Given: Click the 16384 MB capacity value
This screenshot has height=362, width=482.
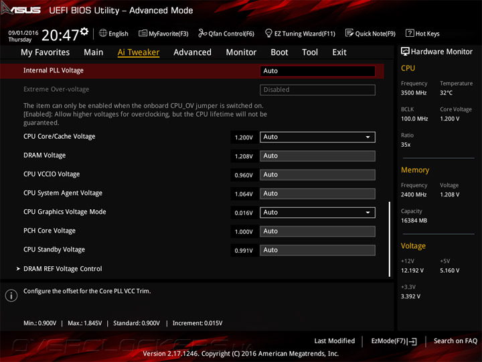Looking at the screenshot, I should [414, 221].
